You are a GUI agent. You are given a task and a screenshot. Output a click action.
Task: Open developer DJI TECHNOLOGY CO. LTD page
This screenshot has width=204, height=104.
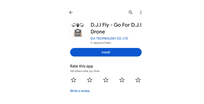coord(109,38)
